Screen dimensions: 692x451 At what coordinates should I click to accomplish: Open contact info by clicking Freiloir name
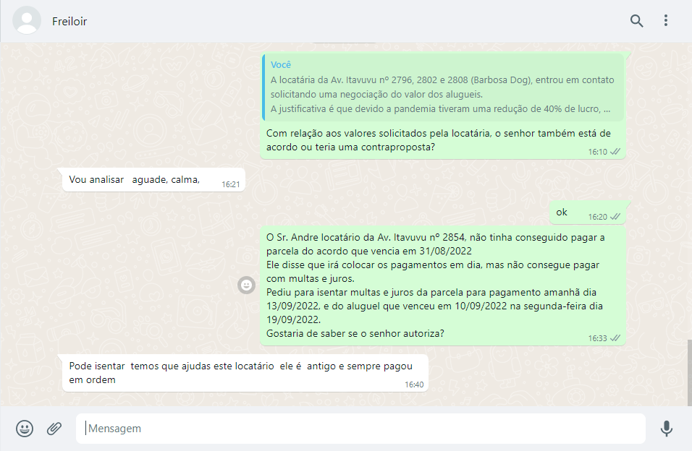coord(69,22)
